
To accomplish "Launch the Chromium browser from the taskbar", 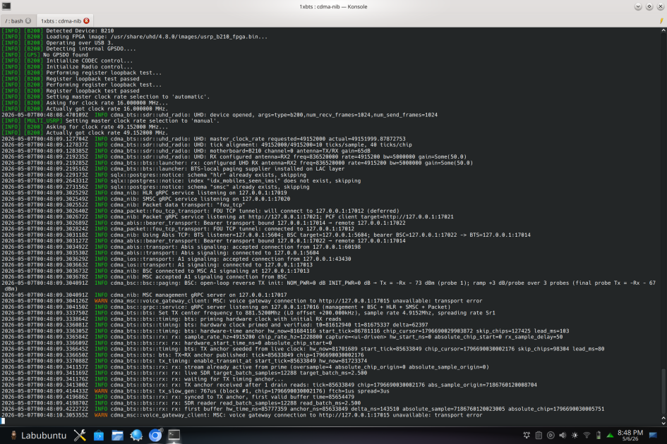I will coord(155,435).
